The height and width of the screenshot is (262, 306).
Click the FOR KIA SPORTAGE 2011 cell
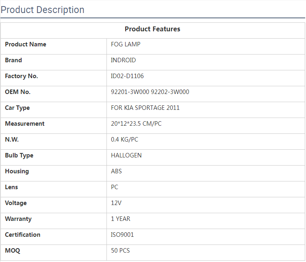point(145,108)
